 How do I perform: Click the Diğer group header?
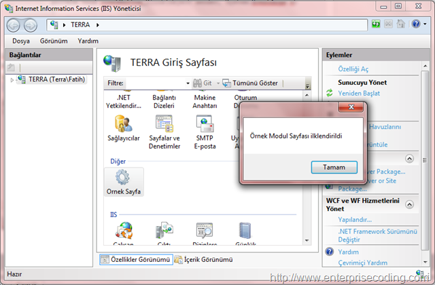pyautogui.click(x=118, y=161)
